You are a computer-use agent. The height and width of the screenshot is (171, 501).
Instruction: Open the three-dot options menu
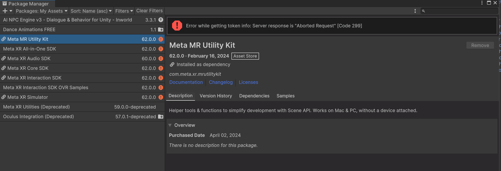tap(415, 11)
